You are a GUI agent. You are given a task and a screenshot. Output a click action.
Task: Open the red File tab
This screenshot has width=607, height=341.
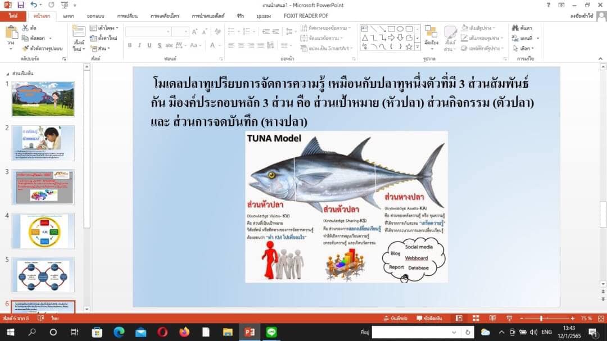tap(13, 16)
